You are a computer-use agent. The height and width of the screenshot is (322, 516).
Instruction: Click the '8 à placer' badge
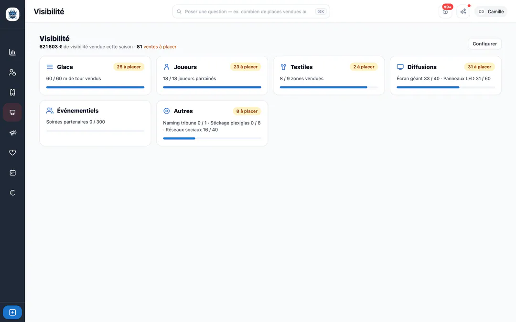(x=247, y=111)
